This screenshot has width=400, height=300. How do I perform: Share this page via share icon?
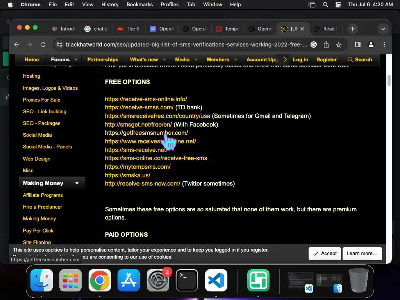coord(326,45)
